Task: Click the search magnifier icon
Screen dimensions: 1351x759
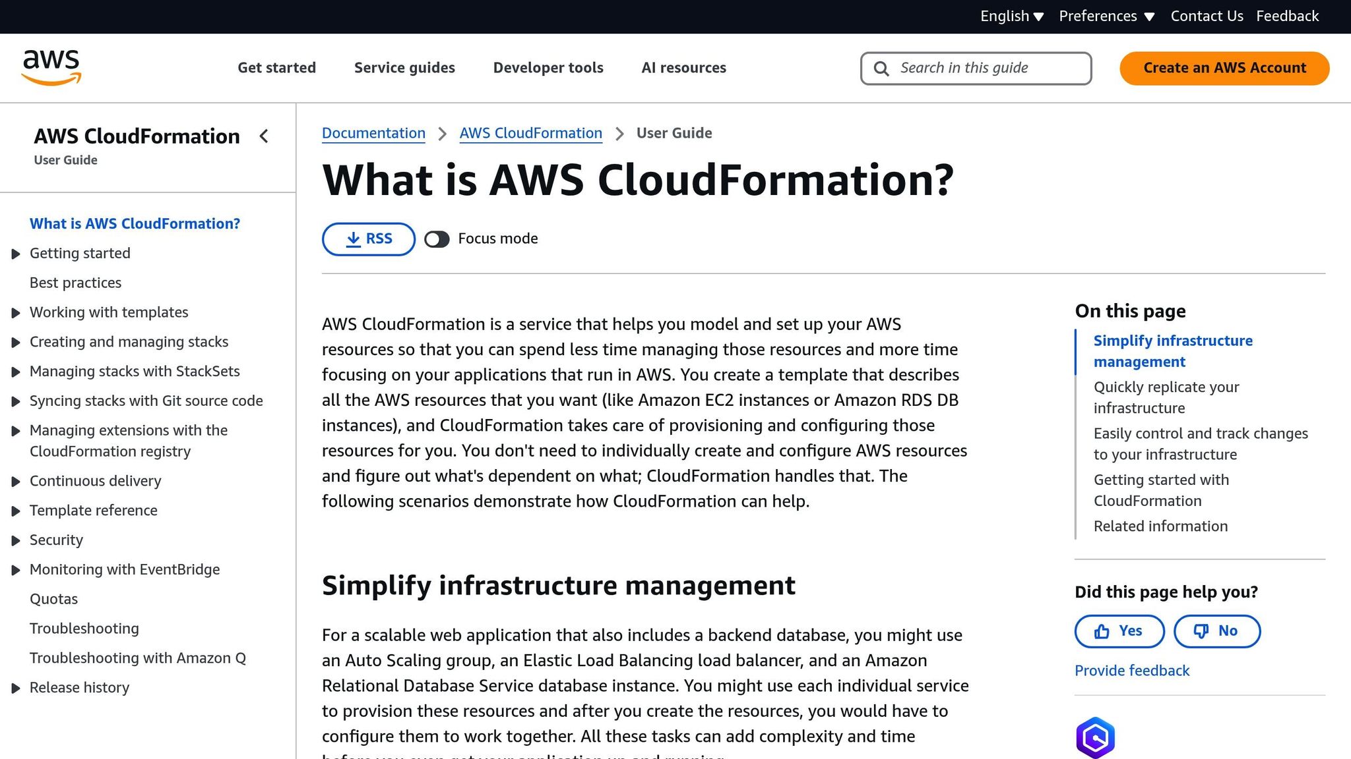Action: pos(881,69)
